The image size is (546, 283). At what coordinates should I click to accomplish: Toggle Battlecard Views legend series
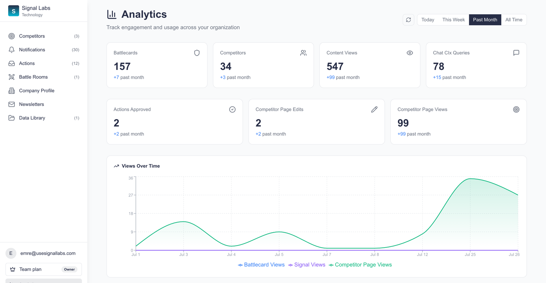[x=261, y=265]
